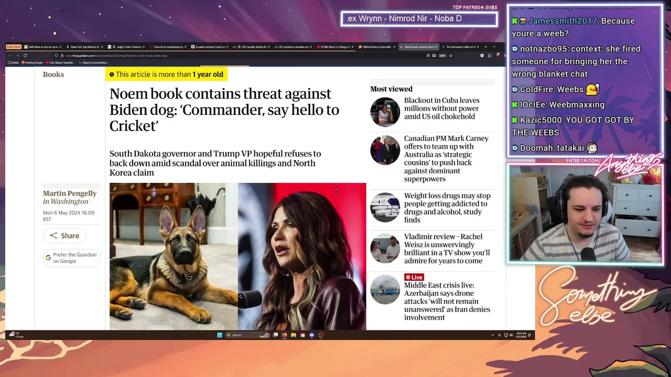
Task: Click the 200% zoom level indicator
Action: coord(442,56)
